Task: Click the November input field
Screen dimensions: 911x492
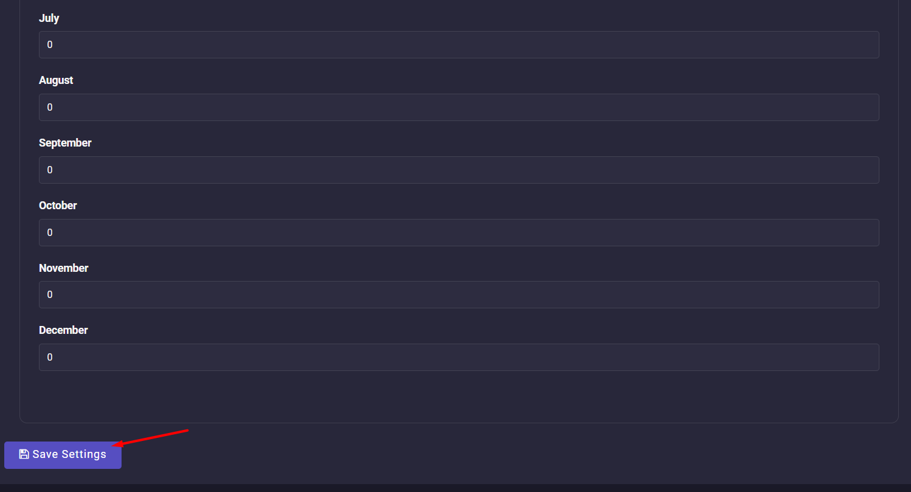Action: click(459, 295)
